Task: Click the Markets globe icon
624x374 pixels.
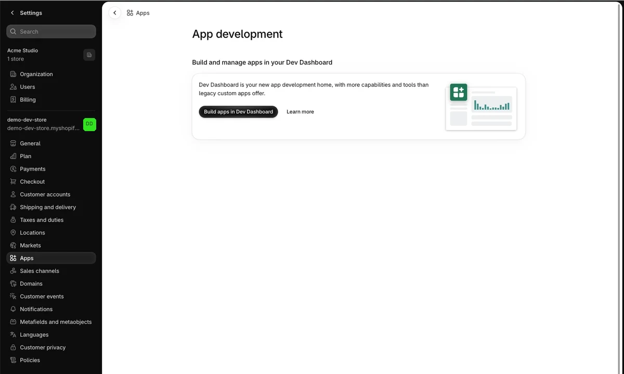Action: pos(14,246)
